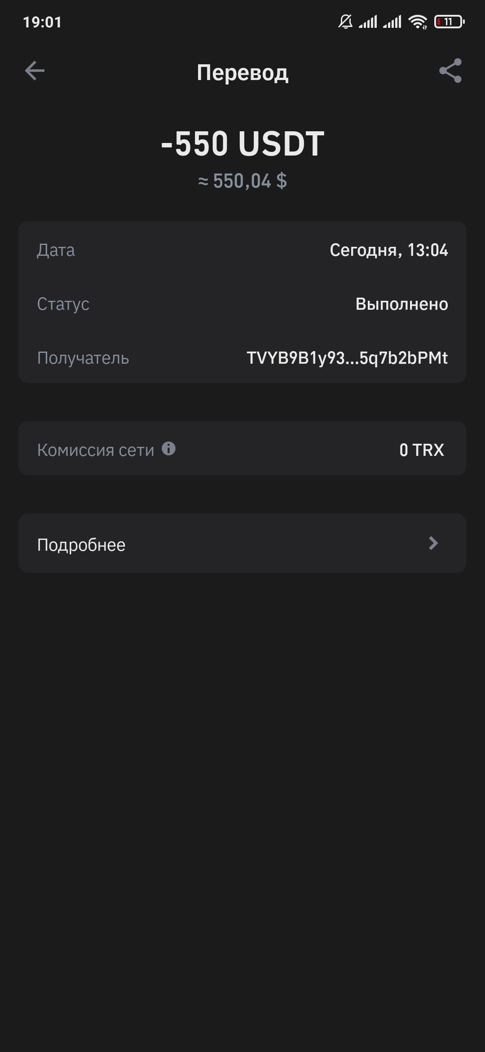This screenshot has height=1052, width=485.
Task: Expand details via the Подробнее chevron
Action: click(433, 544)
